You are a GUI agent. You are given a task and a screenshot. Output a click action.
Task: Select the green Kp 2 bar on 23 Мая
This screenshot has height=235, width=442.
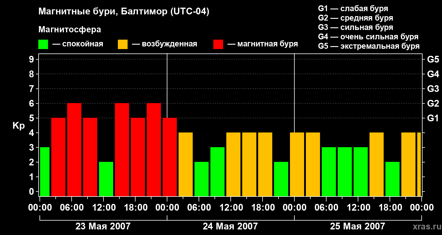coord(106,179)
